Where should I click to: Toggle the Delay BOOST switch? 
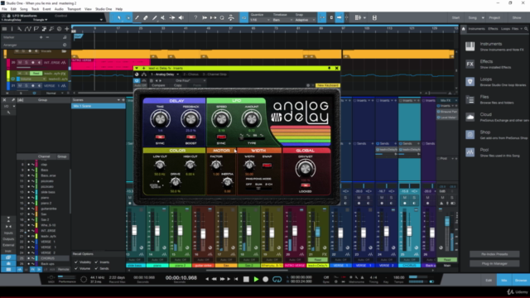[x=190, y=137]
